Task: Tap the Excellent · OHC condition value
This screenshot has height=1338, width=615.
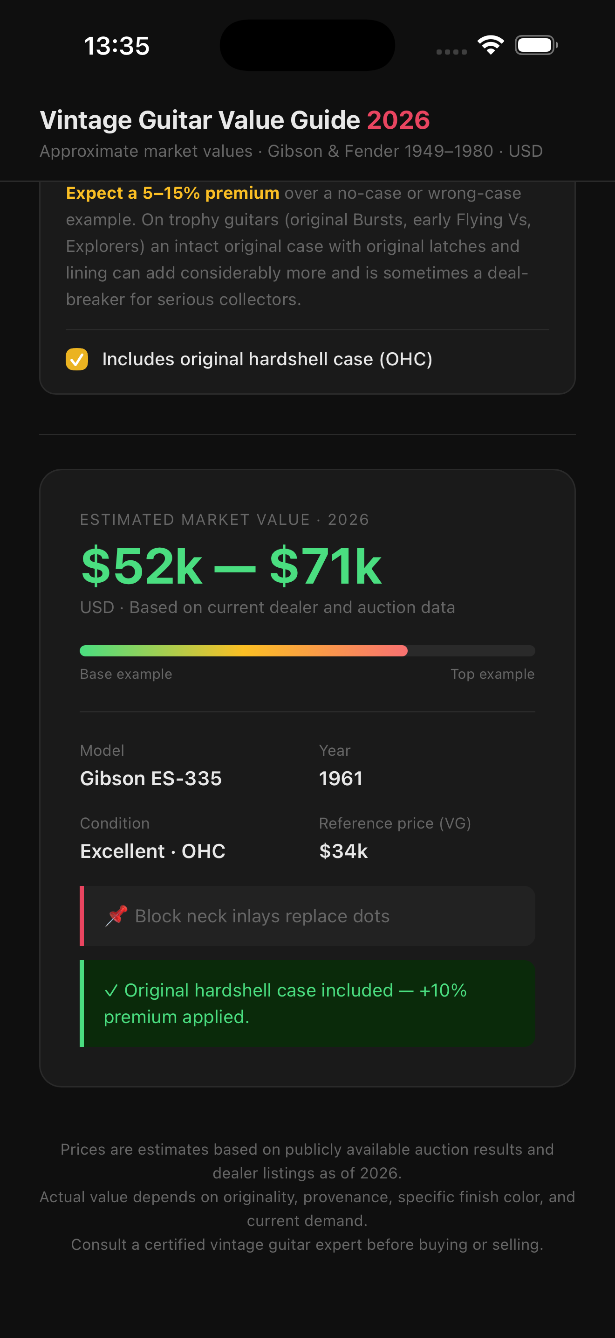Action: pyautogui.click(x=152, y=851)
